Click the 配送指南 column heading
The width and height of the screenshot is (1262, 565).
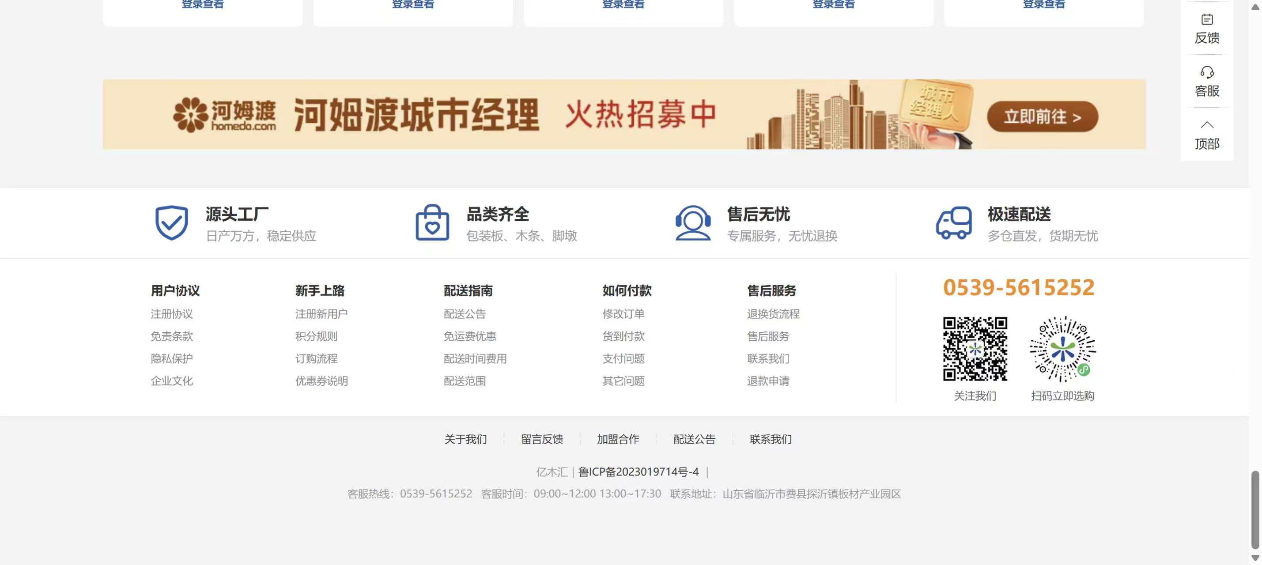coord(468,290)
